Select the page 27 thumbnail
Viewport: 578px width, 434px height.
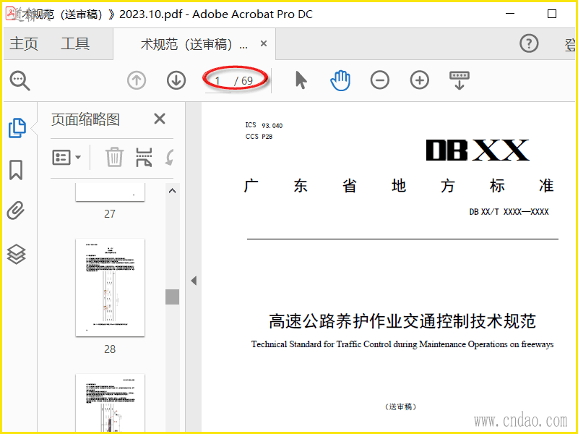pyautogui.click(x=111, y=192)
